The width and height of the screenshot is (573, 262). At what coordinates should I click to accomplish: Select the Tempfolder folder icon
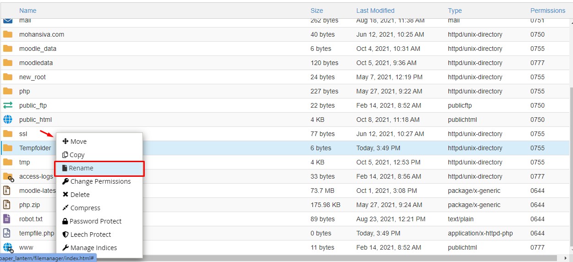(8, 148)
